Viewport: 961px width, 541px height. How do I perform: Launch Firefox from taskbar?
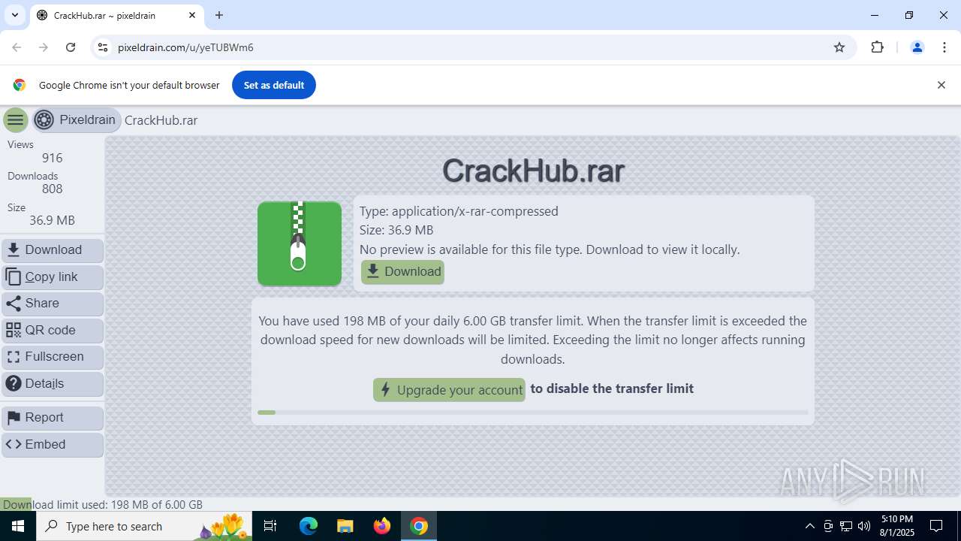click(382, 526)
